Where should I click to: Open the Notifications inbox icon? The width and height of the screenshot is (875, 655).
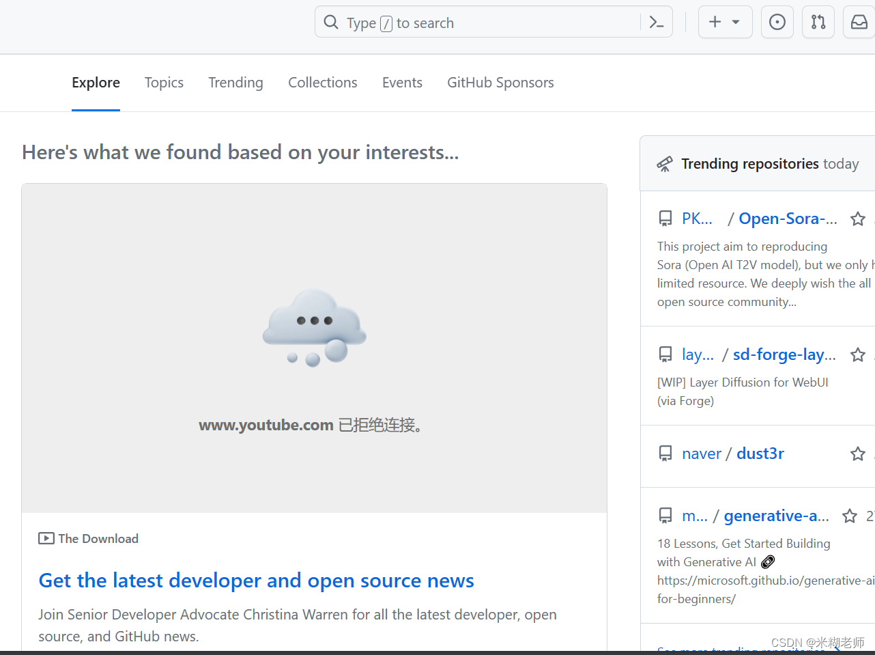pyautogui.click(x=859, y=23)
